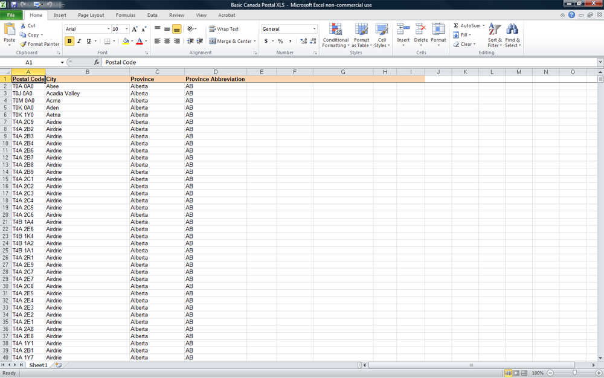Click the Format Painter brush
The height and width of the screenshot is (378, 604).
click(23, 44)
